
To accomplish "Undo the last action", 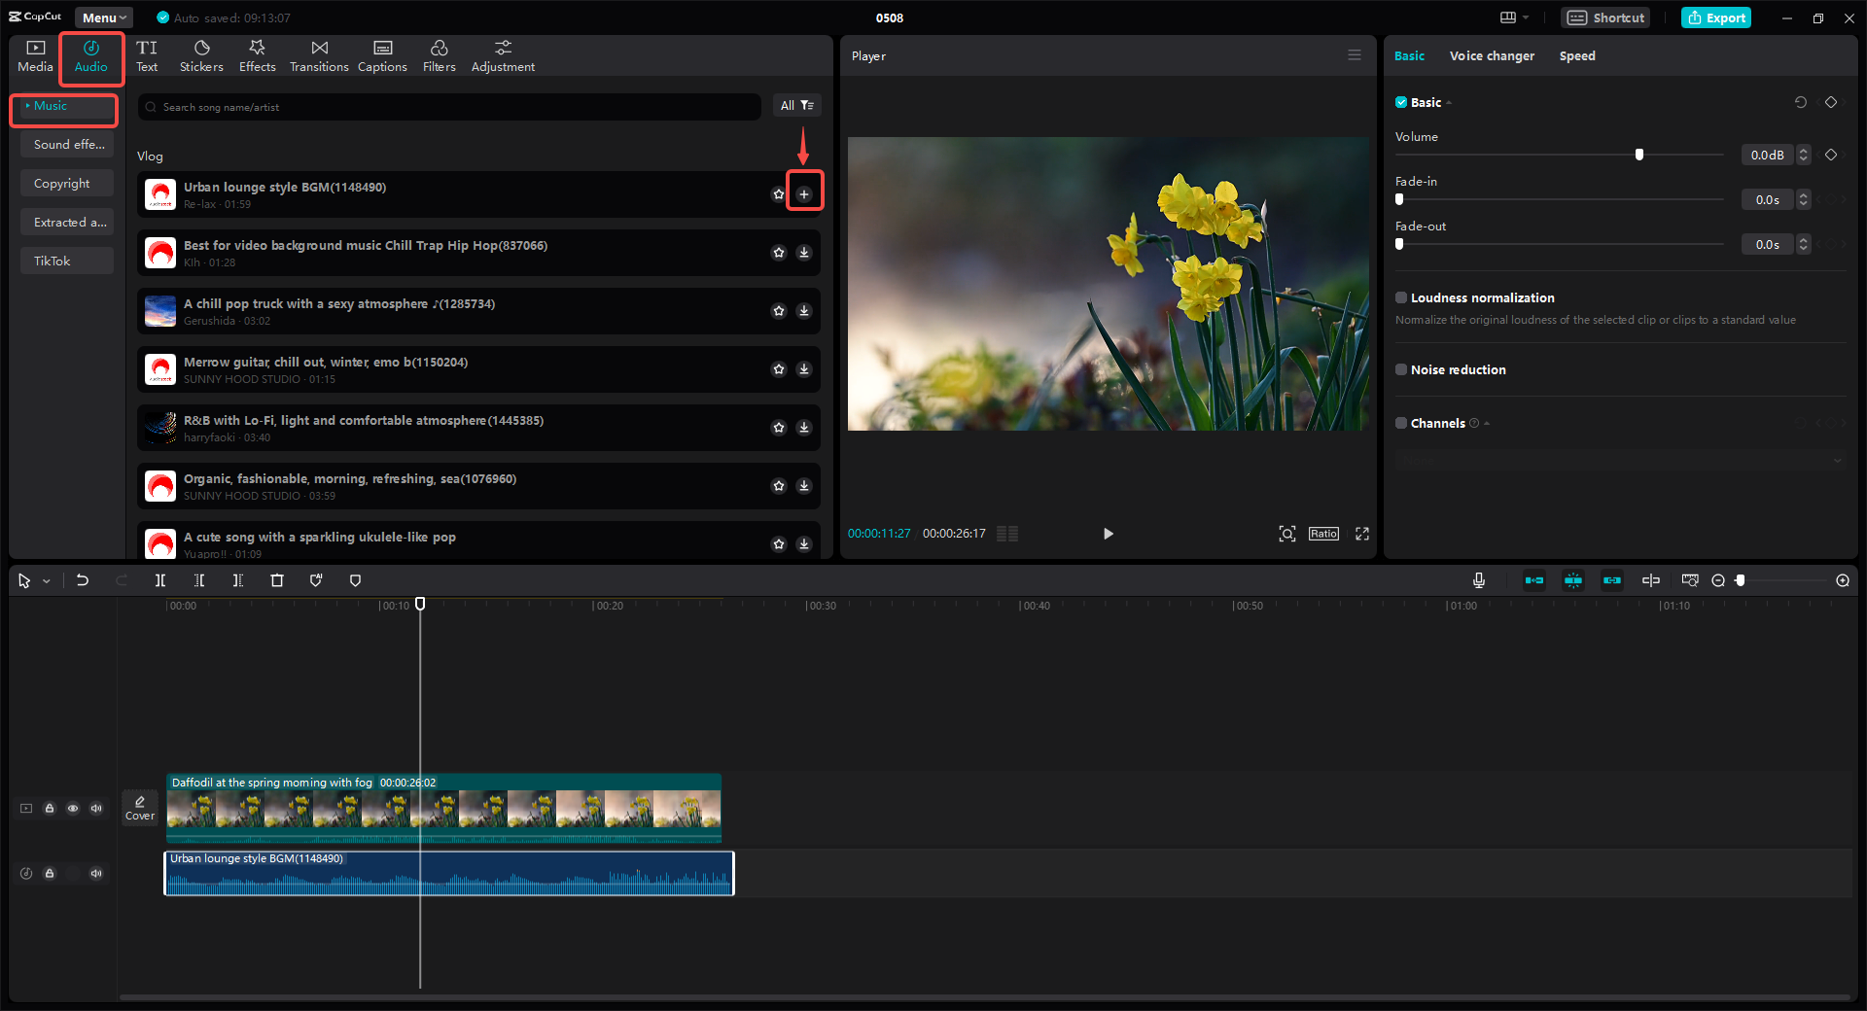I will [83, 580].
